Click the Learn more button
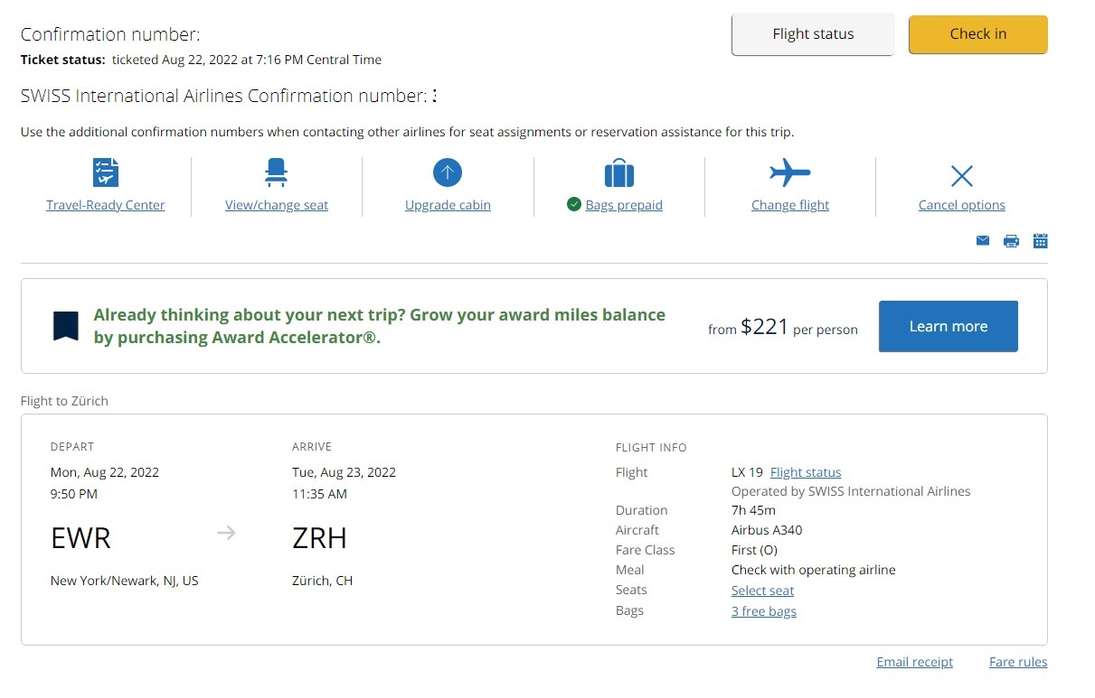Image resolution: width=1095 pixels, height=698 pixels. coord(949,326)
